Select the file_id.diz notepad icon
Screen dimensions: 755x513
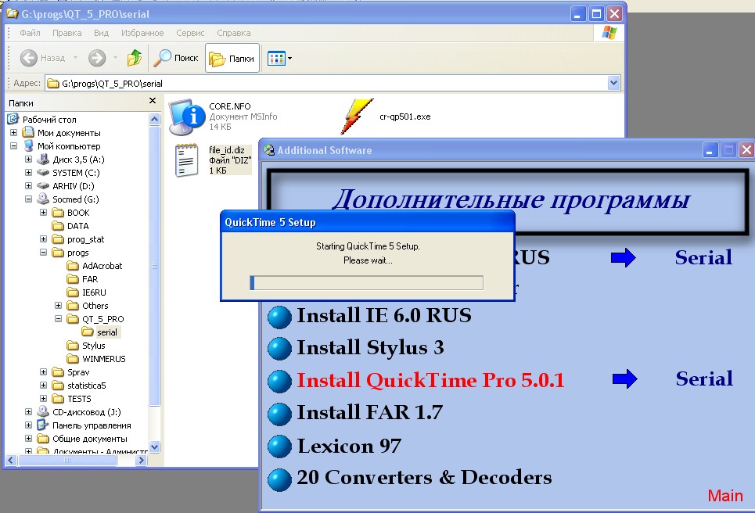point(187,160)
